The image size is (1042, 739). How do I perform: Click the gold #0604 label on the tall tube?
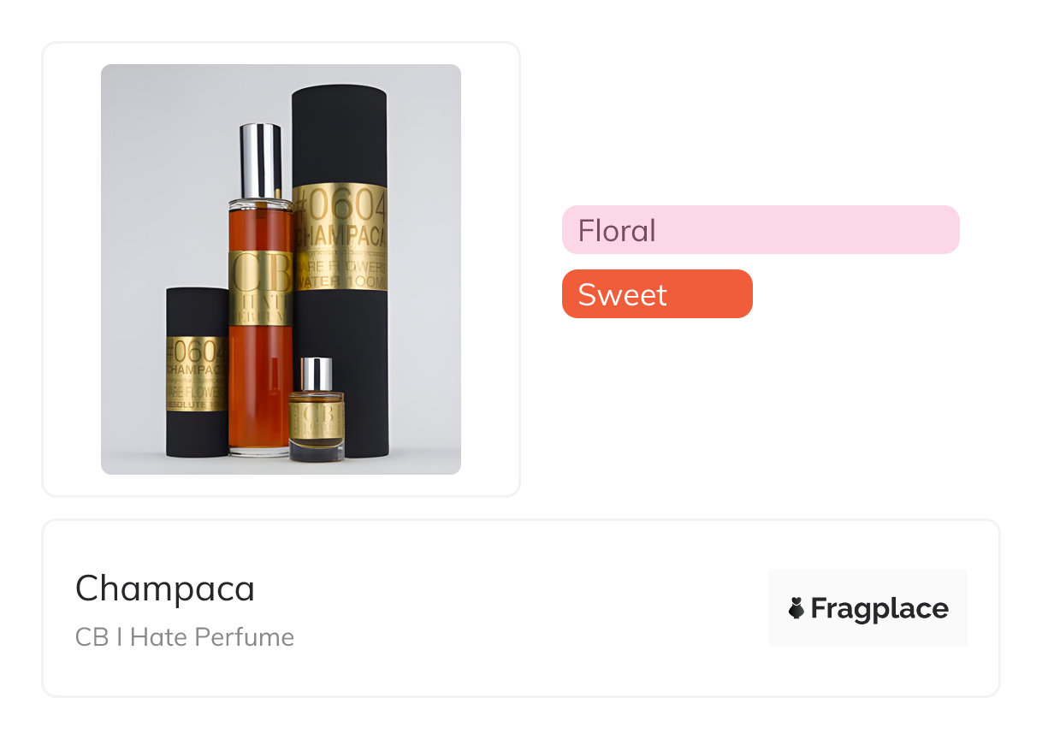[340, 237]
